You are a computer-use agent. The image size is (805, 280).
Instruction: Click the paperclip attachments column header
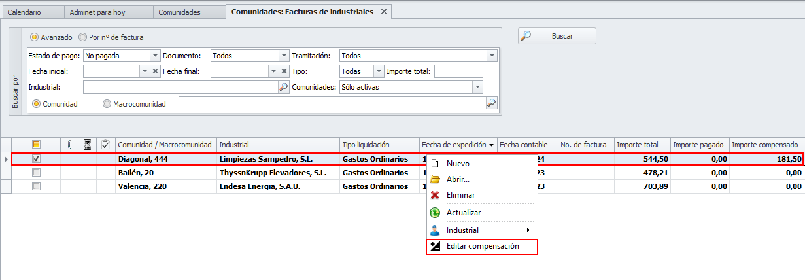click(69, 144)
